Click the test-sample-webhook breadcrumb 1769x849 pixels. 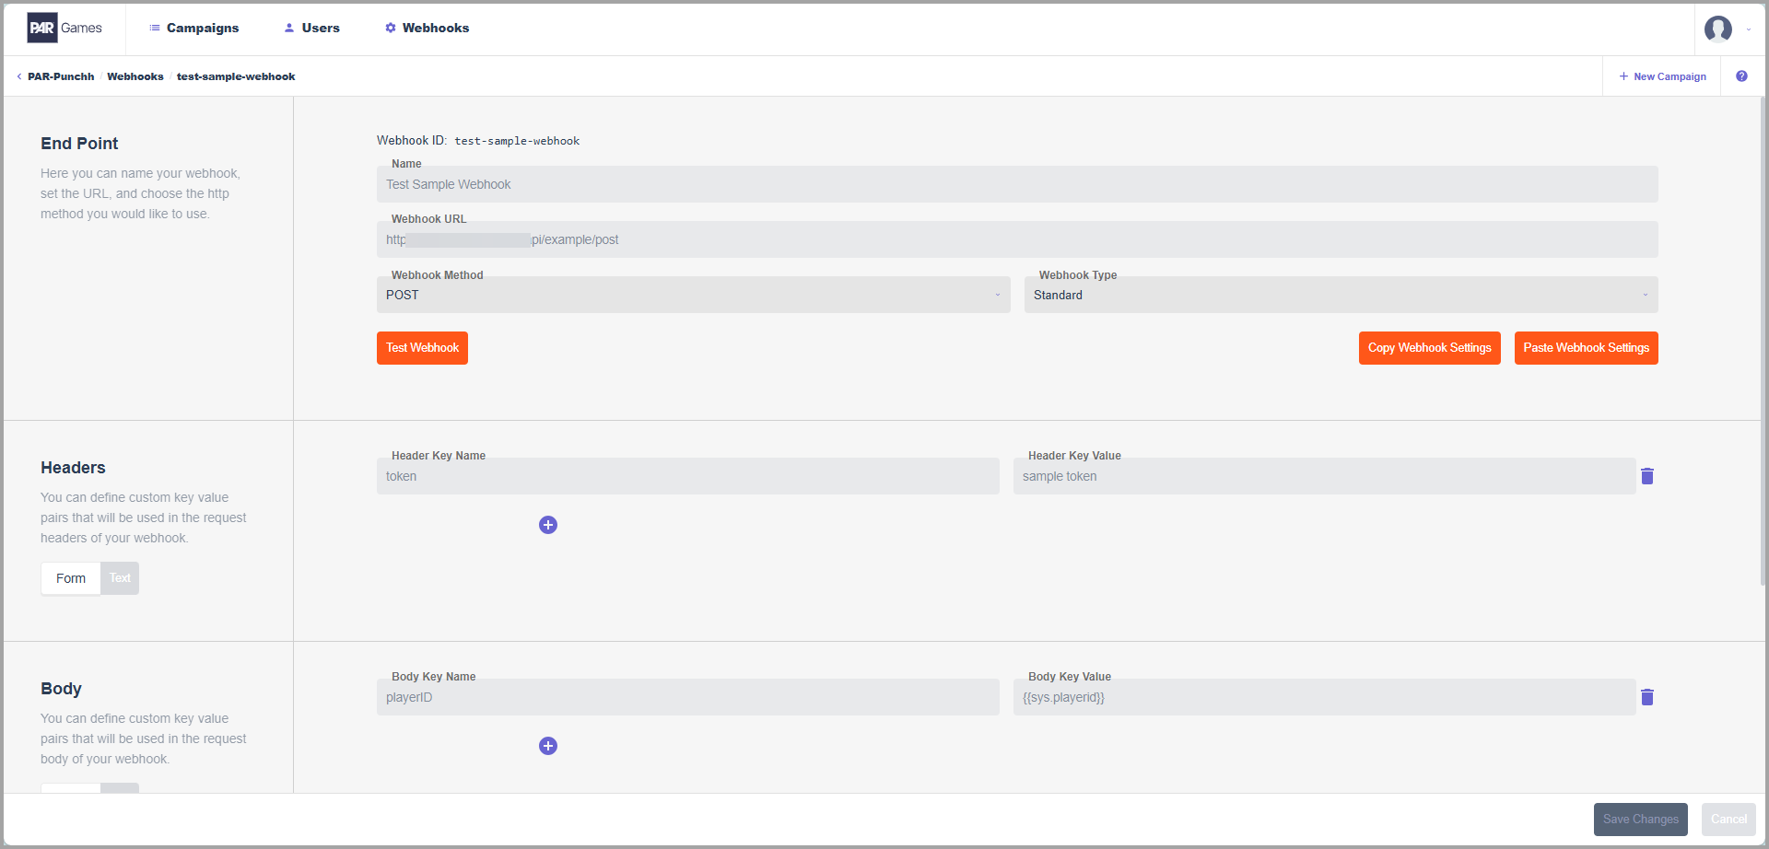[236, 76]
